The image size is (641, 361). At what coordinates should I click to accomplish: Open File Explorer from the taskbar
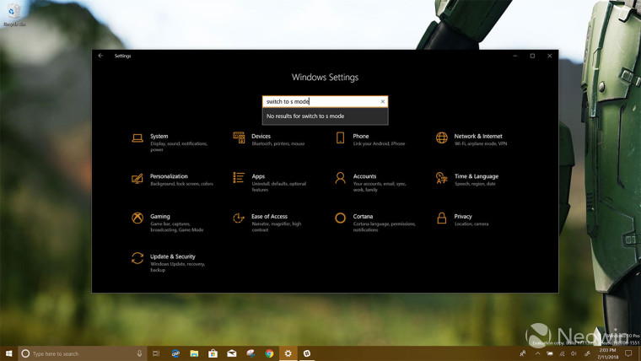(194, 353)
